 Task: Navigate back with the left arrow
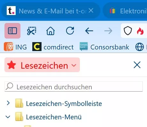coord(89,31)
